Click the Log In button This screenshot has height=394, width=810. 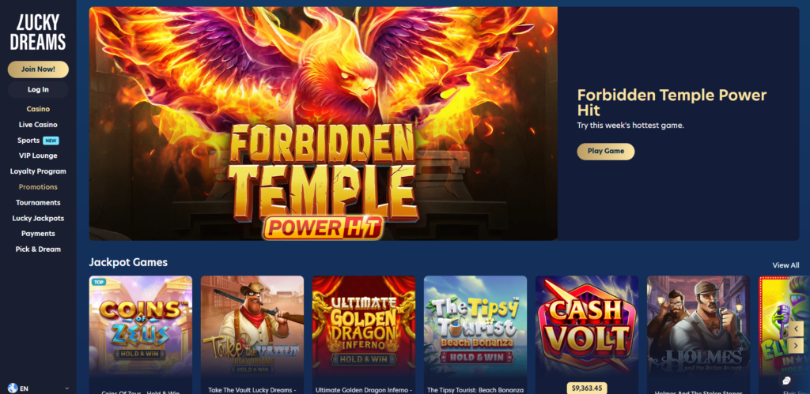(38, 90)
